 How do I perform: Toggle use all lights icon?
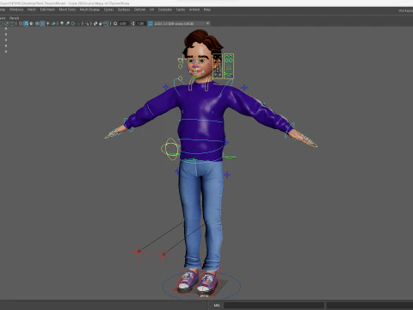pyautogui.click(x=48, y=23)
